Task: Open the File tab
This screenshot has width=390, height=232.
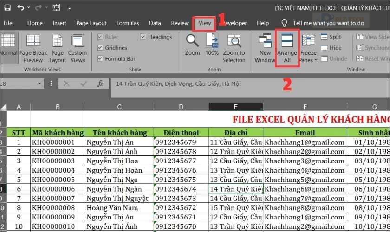Action: coord(8,23)
